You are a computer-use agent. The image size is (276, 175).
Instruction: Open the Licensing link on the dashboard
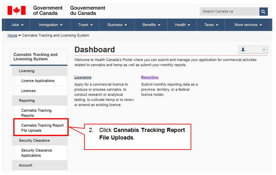click(83, 77)
